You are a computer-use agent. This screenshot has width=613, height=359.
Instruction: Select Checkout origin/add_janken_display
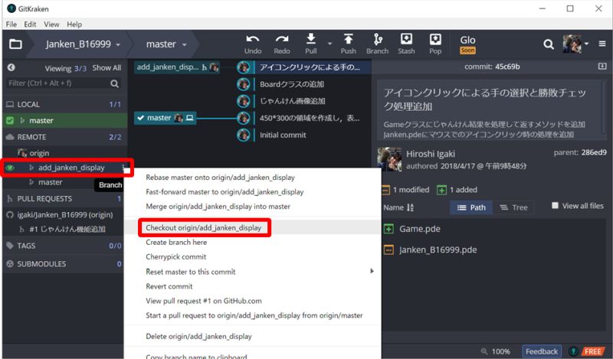[x=203, y=228]
